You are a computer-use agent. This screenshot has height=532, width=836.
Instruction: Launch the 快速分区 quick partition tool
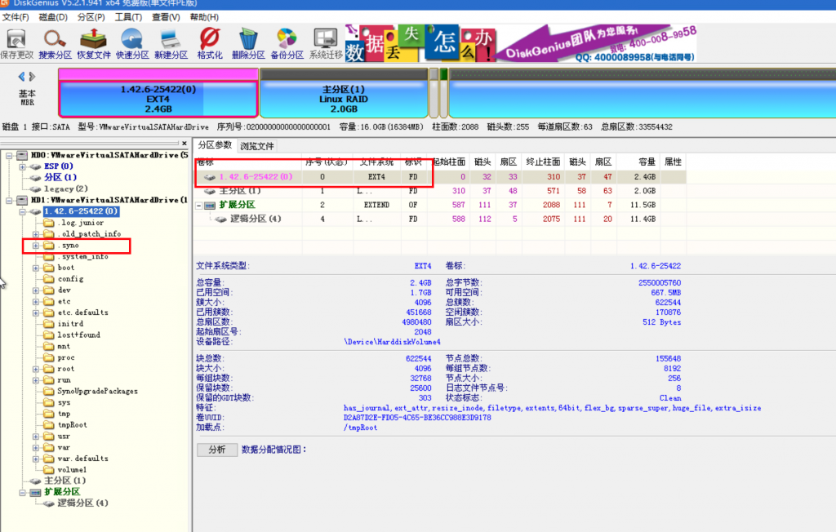(132, 44)
